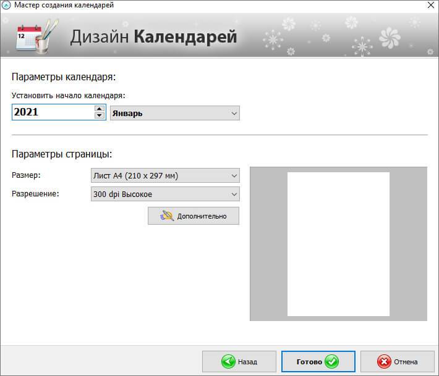Increase the year with the up arrow
Image resolution: width=439 pixels, height=376 pixels.
click(99, 109)
